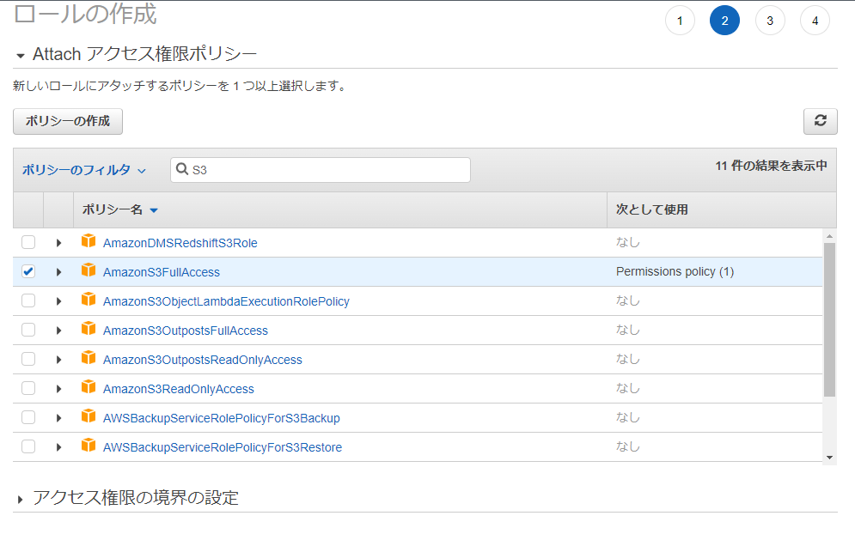
Task: Expand the AWSBackupServiceRolePolicyForS3Backup row arrow
Action: click(x=58, y=418)
